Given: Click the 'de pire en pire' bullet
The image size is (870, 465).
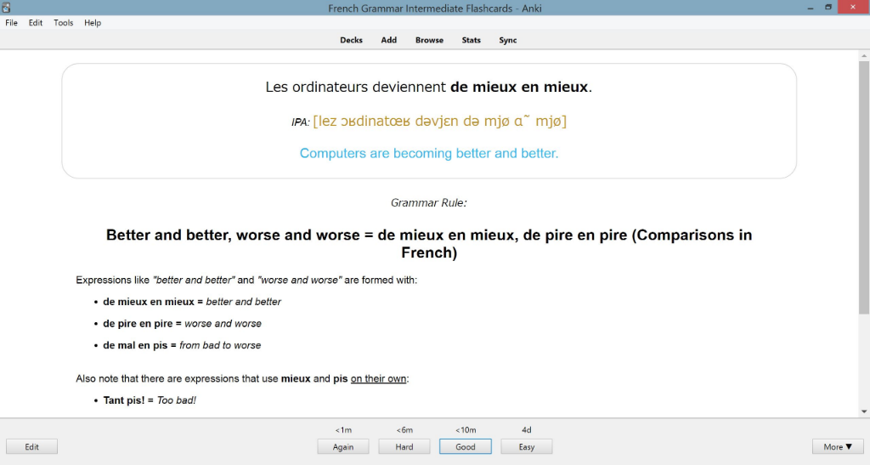Looking at the screenshot, I should 182,324.
